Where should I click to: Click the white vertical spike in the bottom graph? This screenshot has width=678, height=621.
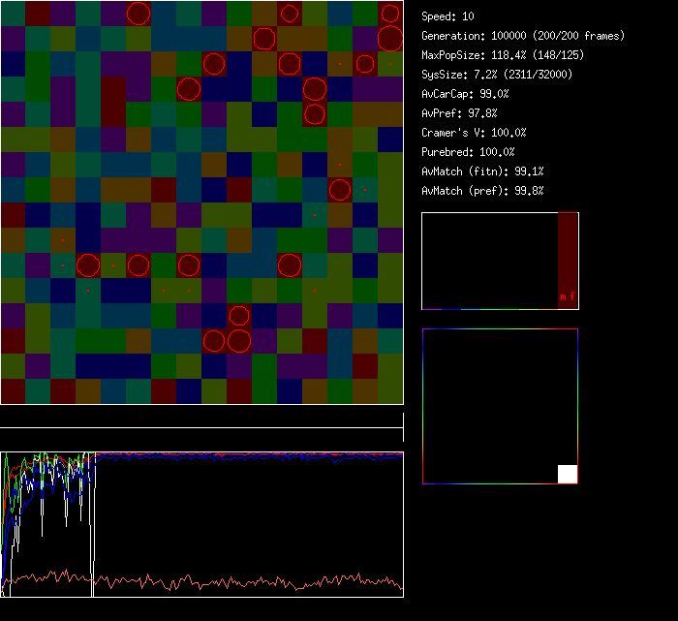click(93, 523)
